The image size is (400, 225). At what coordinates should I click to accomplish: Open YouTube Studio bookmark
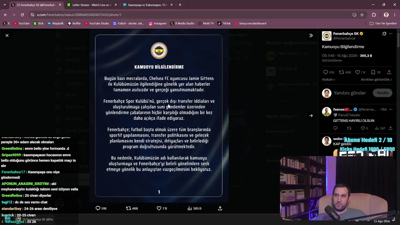(x=97, y=23)
